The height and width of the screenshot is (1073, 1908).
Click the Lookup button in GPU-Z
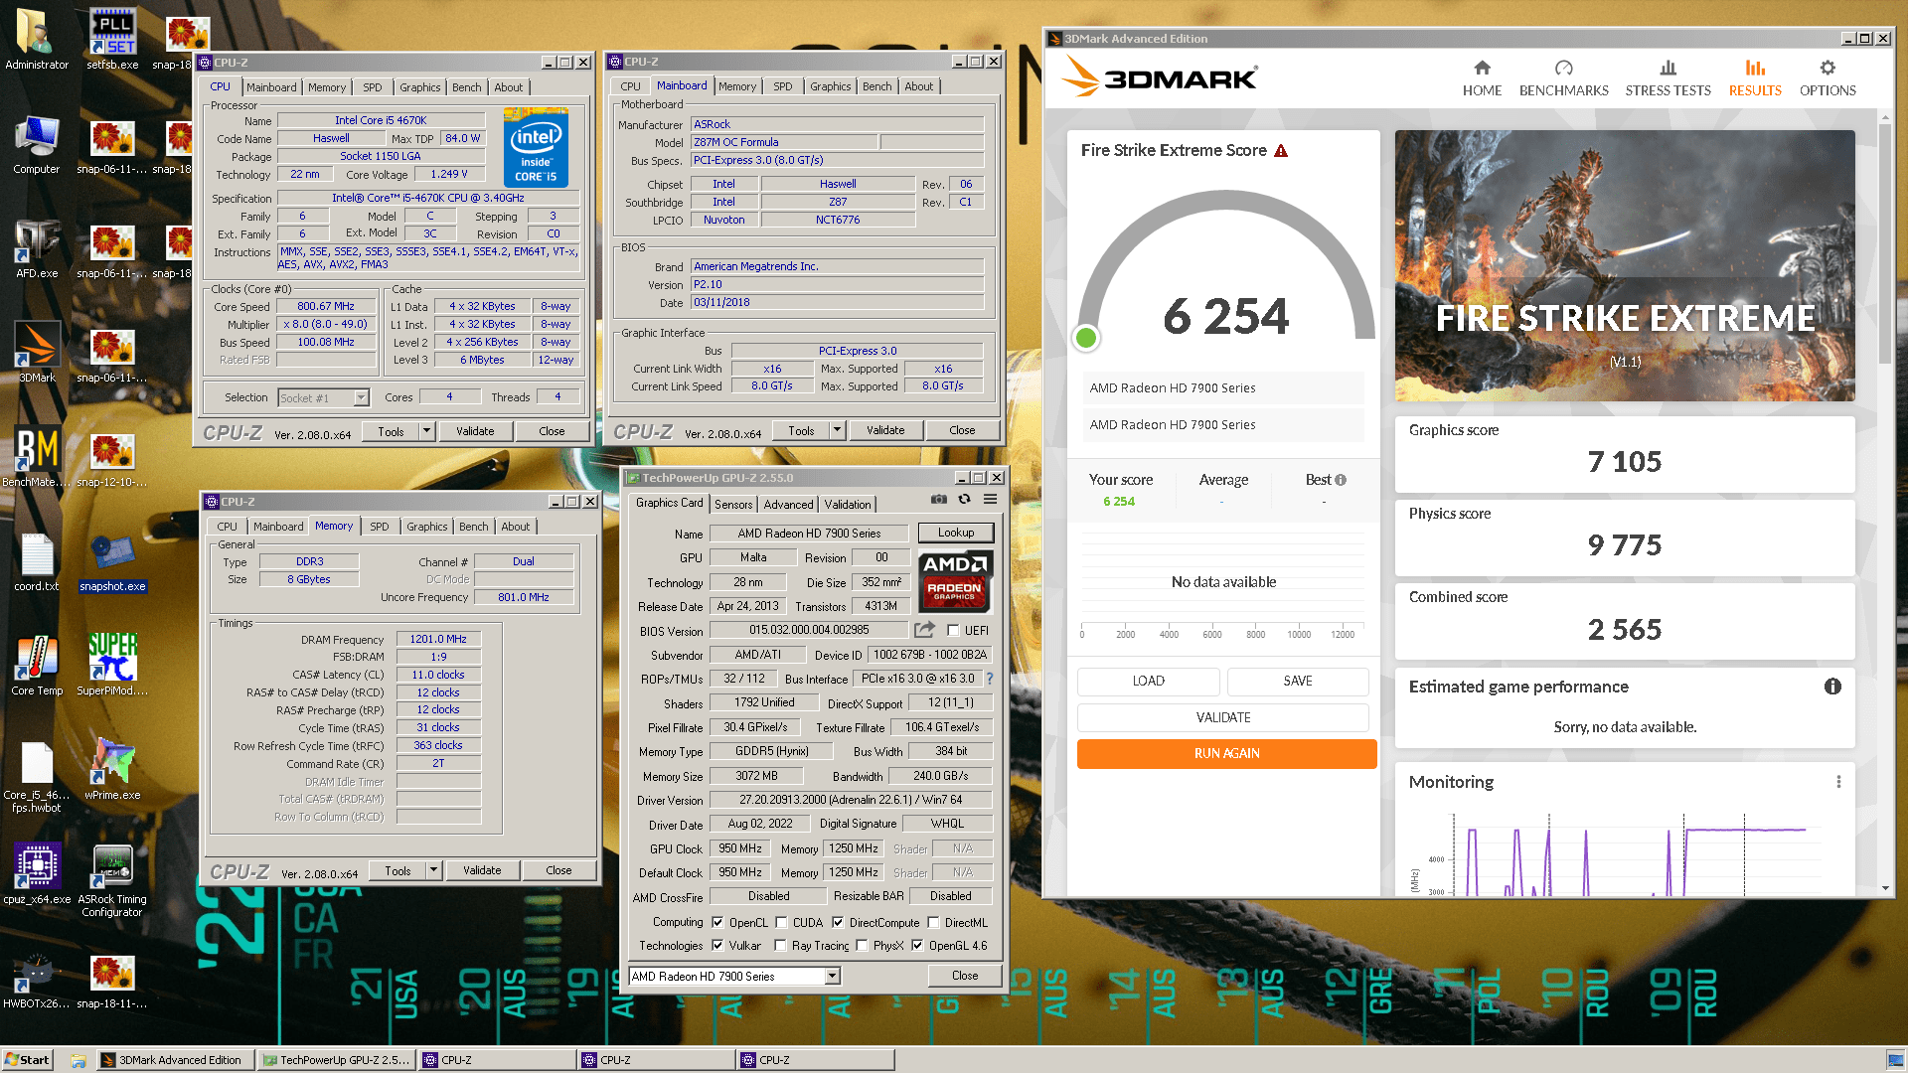[x=956, y=533]
